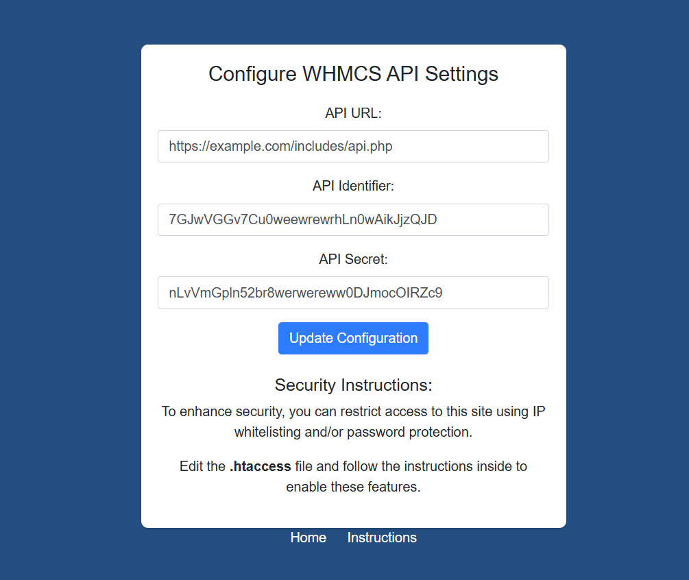This screenshot has height=580, width=689.
Task: Click the "API Identifier:" label text
Action: (353, 186)
